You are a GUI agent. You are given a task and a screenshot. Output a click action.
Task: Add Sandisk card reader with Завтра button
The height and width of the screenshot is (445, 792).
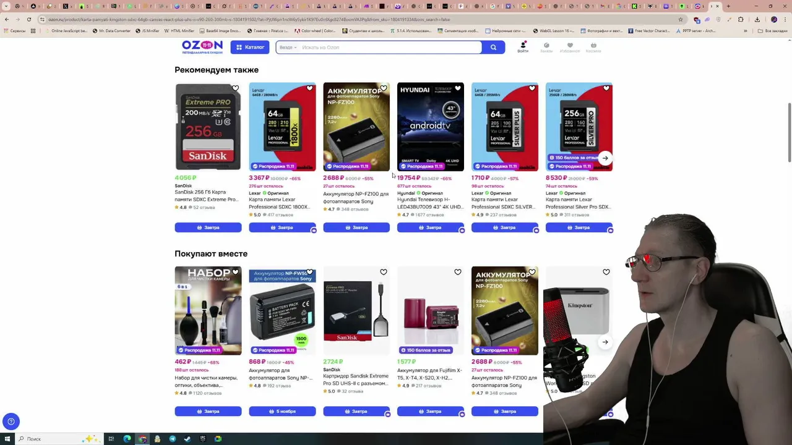356,411
